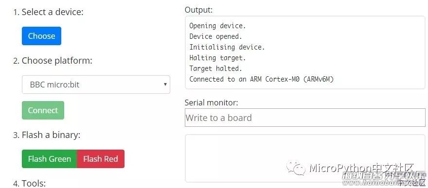428x188 pixels.
Task: Click the platform select arrow indicator
Action: (x=165, y=84)
